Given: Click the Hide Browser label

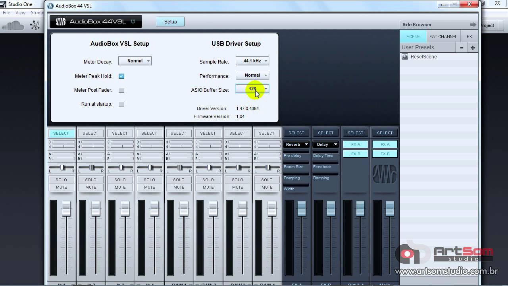Looking at the screenshot, I should pos(417,25).
